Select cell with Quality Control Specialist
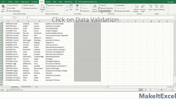The image size is (176, 99). pos(60,24)
